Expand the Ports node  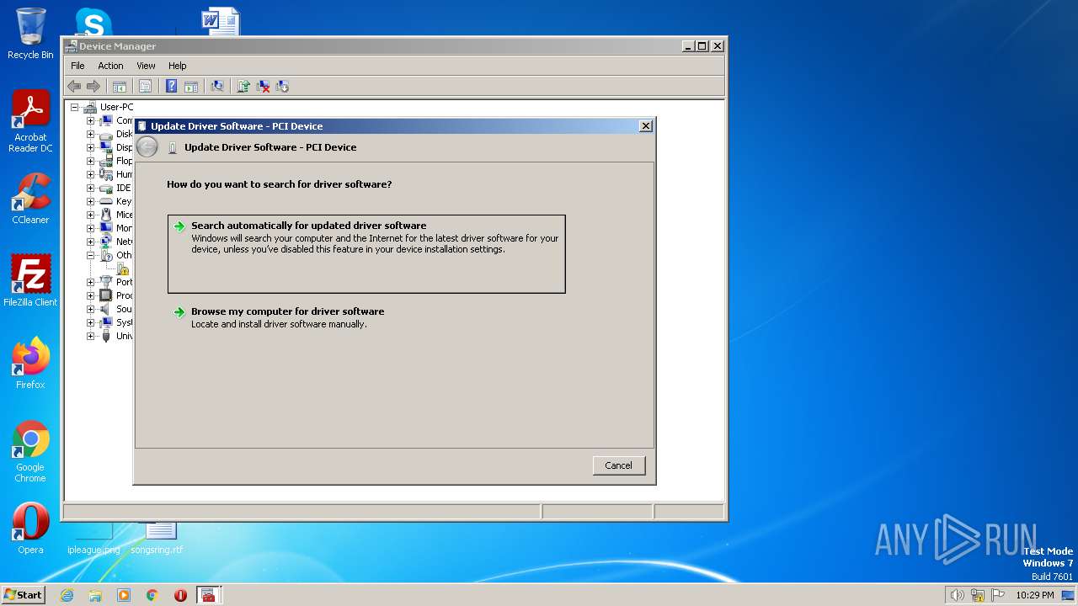pyautogui.click(x=90, y=282)
